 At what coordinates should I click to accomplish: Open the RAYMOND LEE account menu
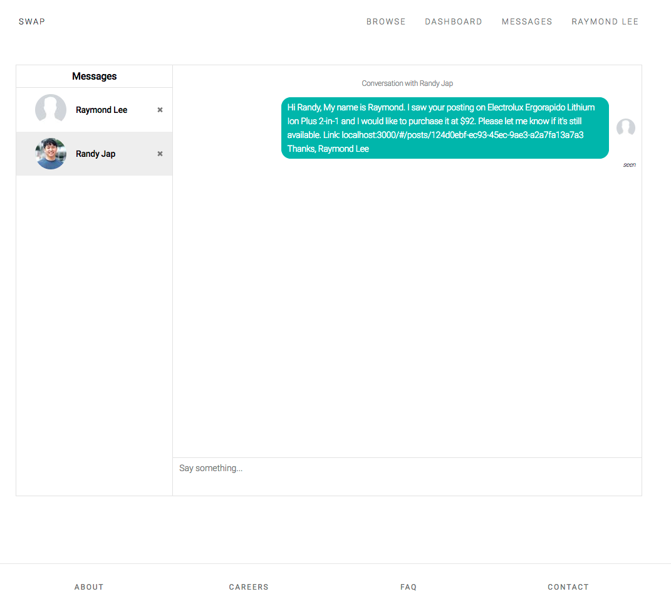605,21
